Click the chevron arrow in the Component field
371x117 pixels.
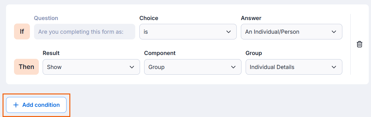pyautogui.click(x=233, y=67)
